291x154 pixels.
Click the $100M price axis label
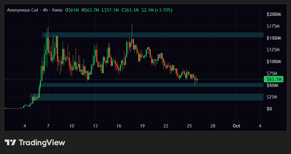pos(274,62)
